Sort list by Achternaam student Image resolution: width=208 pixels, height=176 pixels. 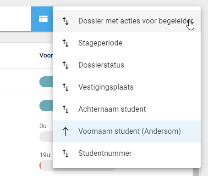(126, 109)
